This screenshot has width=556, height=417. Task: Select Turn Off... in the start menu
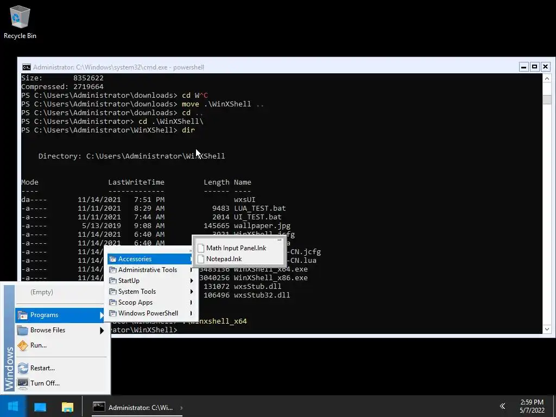(x=61, y=383)
